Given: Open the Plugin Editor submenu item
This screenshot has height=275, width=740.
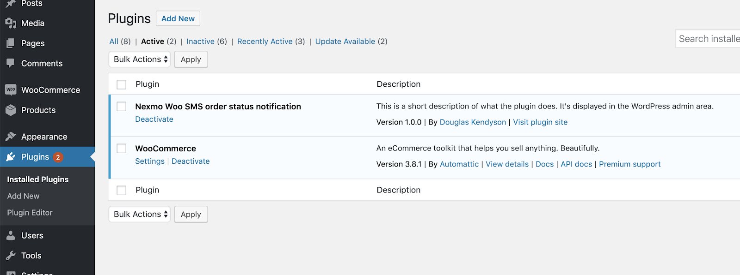Looking at the screenshot, I should tap(30, 213).
